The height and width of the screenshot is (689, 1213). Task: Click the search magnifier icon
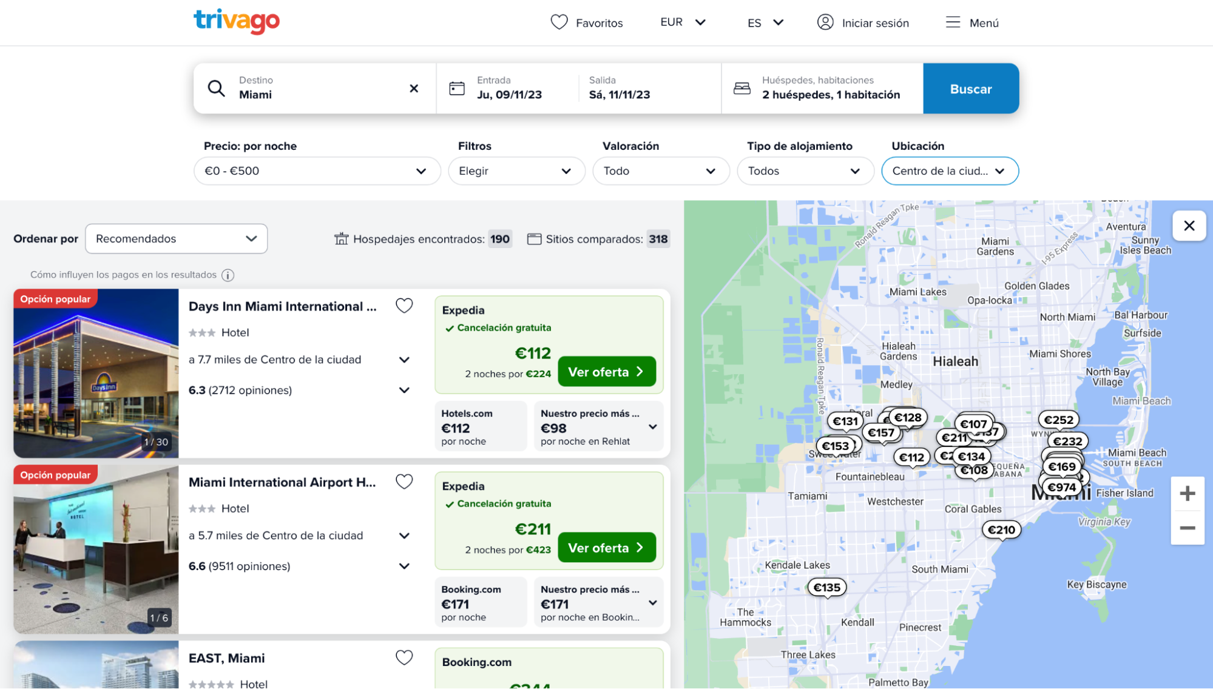(217, 89)
